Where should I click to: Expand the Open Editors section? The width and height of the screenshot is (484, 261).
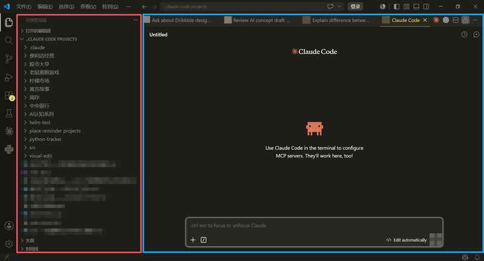coord(79,31)
